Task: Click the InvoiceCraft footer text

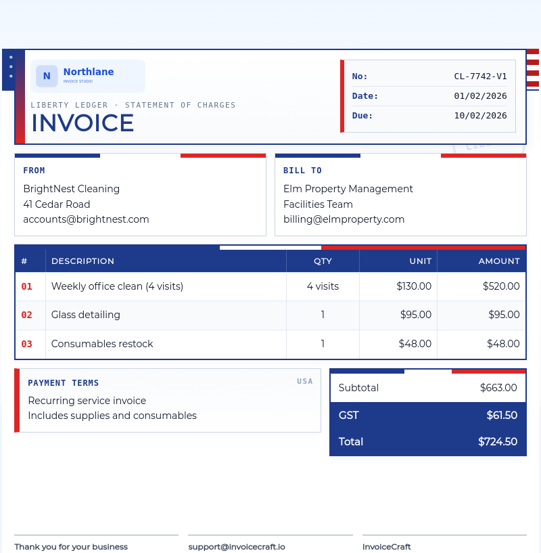Action: coord(387,547)
